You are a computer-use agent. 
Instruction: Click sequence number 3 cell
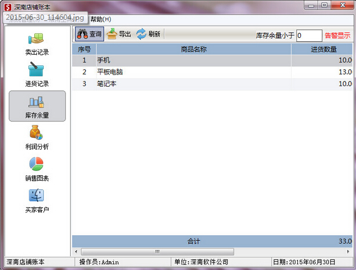pyautogui.click(x=84, y=84)
